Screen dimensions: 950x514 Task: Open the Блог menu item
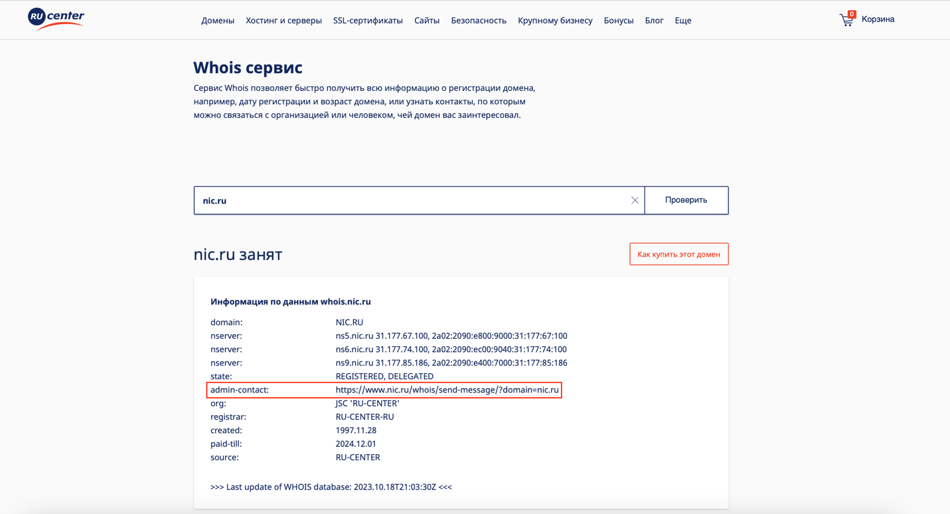654,21
